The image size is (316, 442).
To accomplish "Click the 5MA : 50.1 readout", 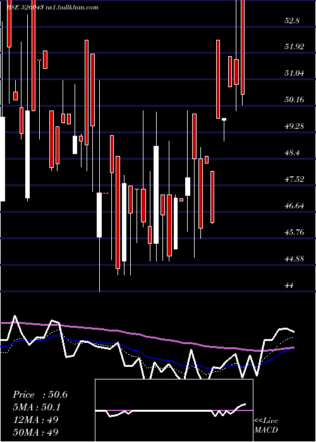I will pos(37,407).
